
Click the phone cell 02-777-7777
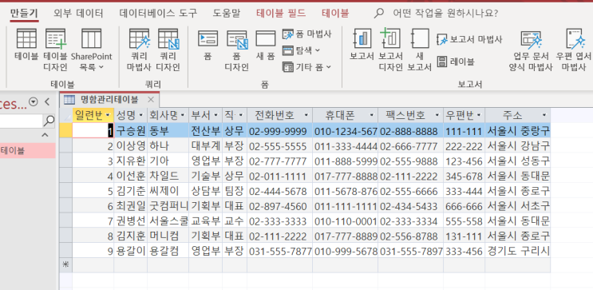click(280, 161)
